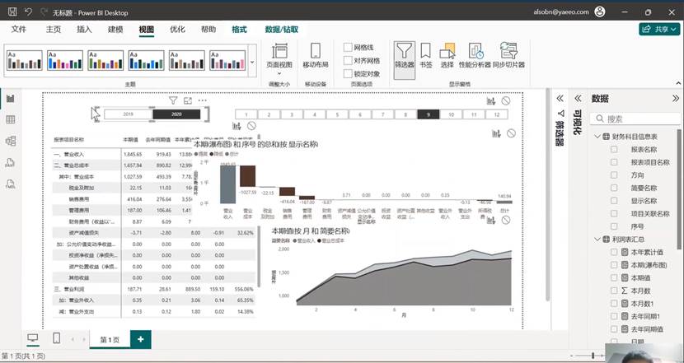Enable the 锁定对象 lock objects checkbox
This screenshot has height=363, width=684.
(348, 73)
